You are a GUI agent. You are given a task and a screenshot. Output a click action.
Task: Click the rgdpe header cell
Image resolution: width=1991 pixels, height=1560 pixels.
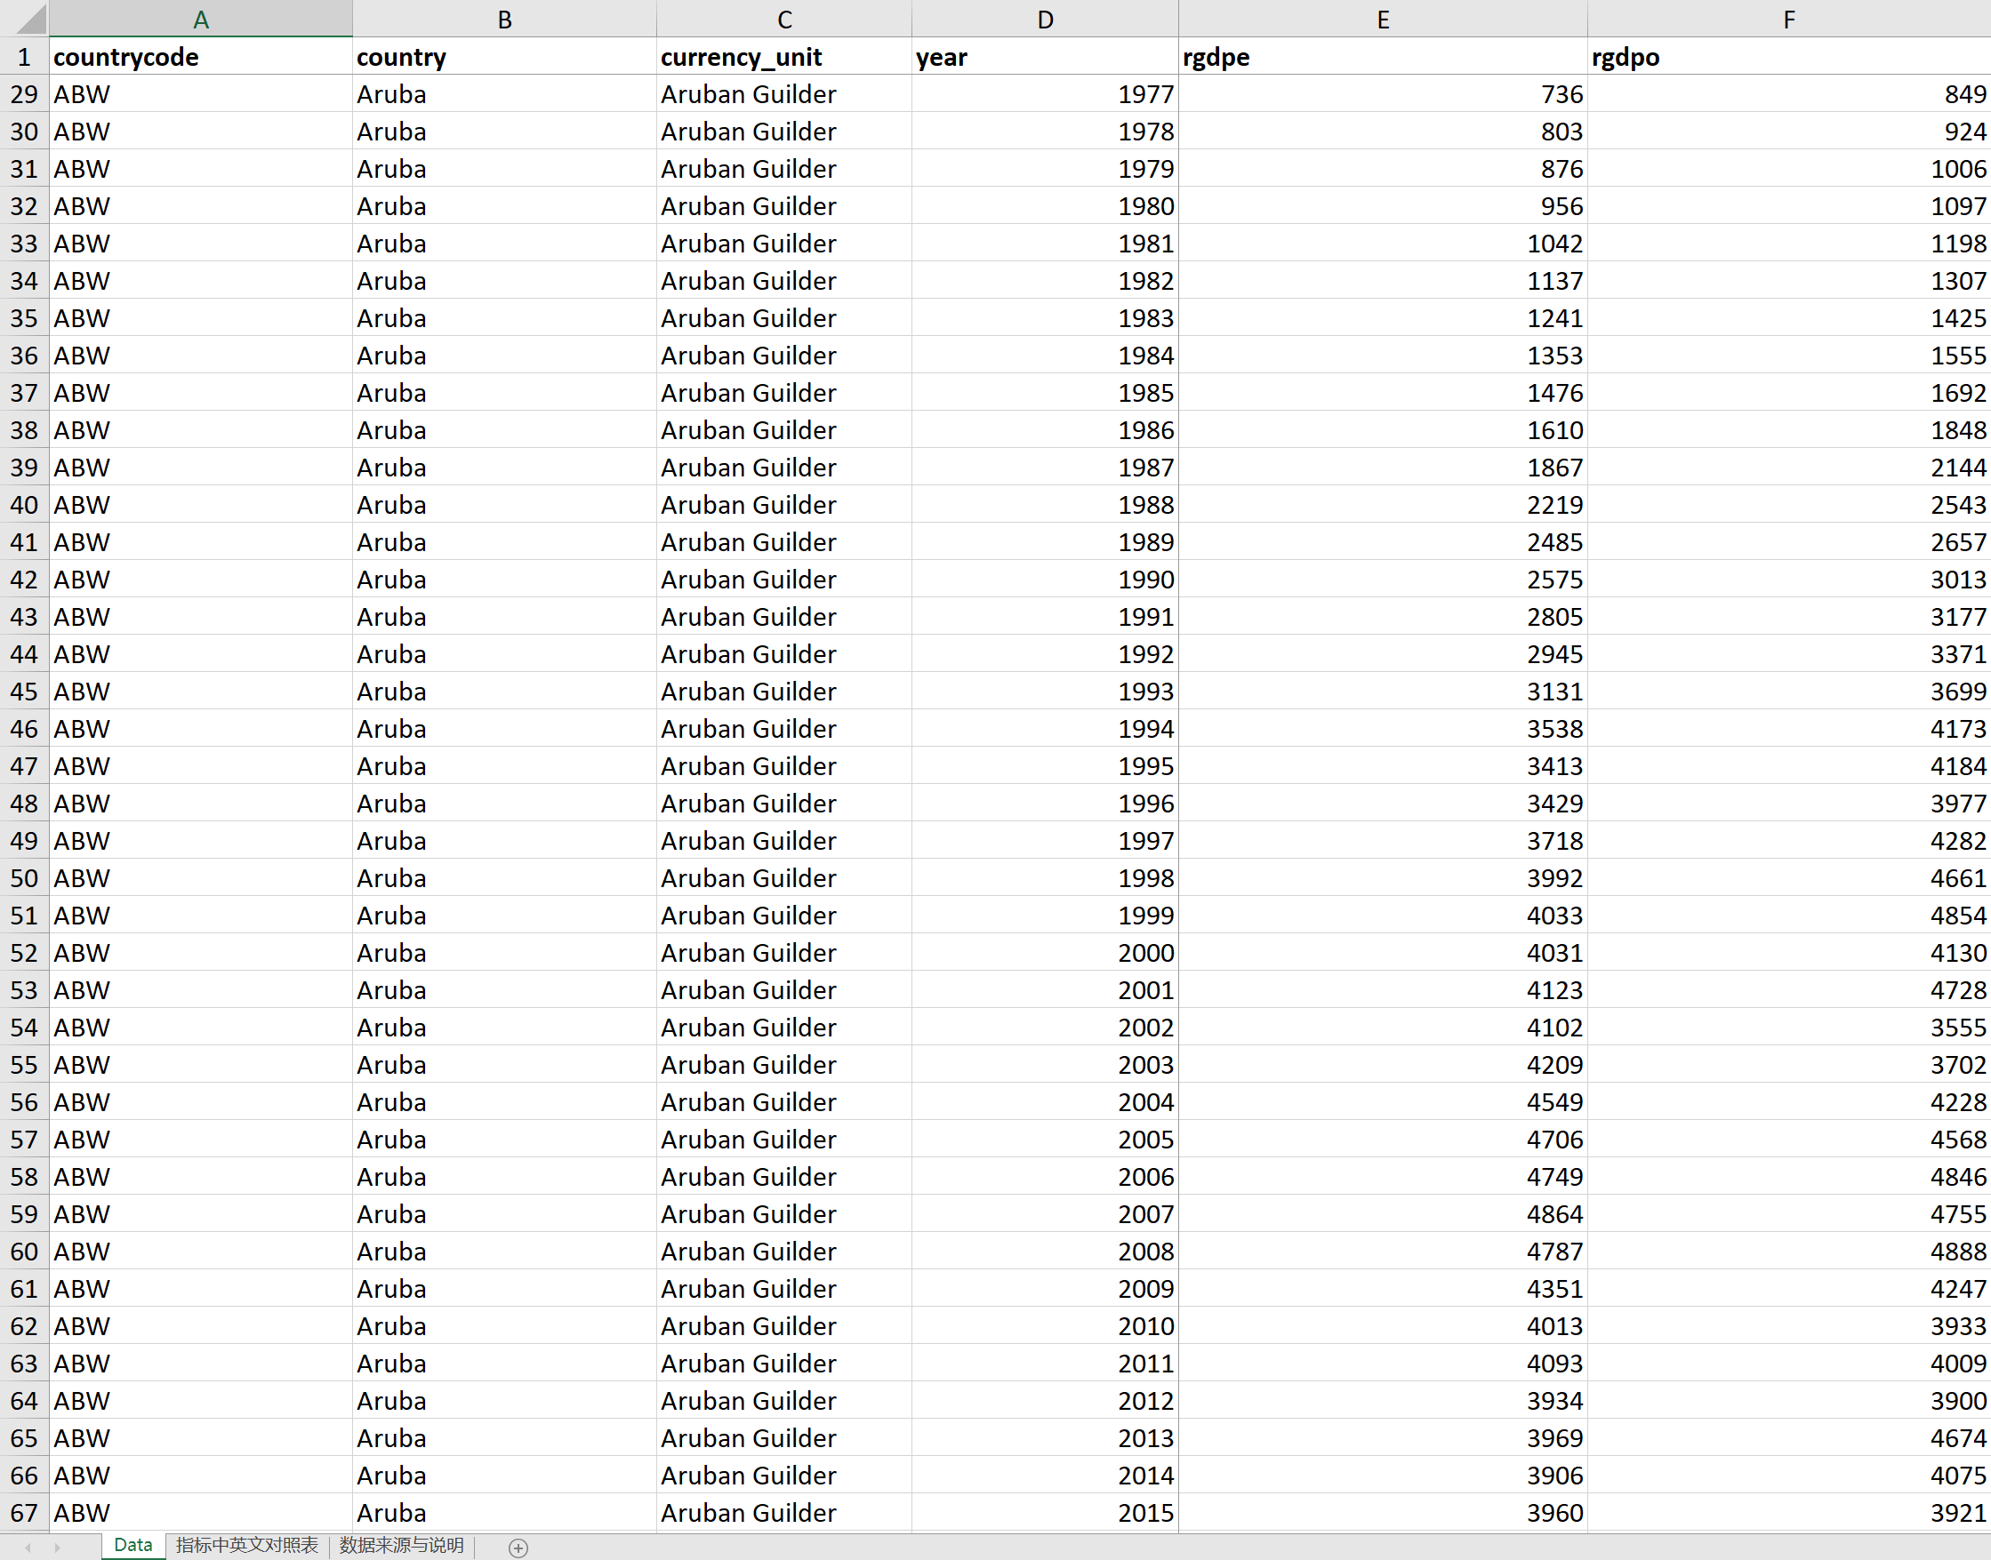click(x=1383, y=57)
